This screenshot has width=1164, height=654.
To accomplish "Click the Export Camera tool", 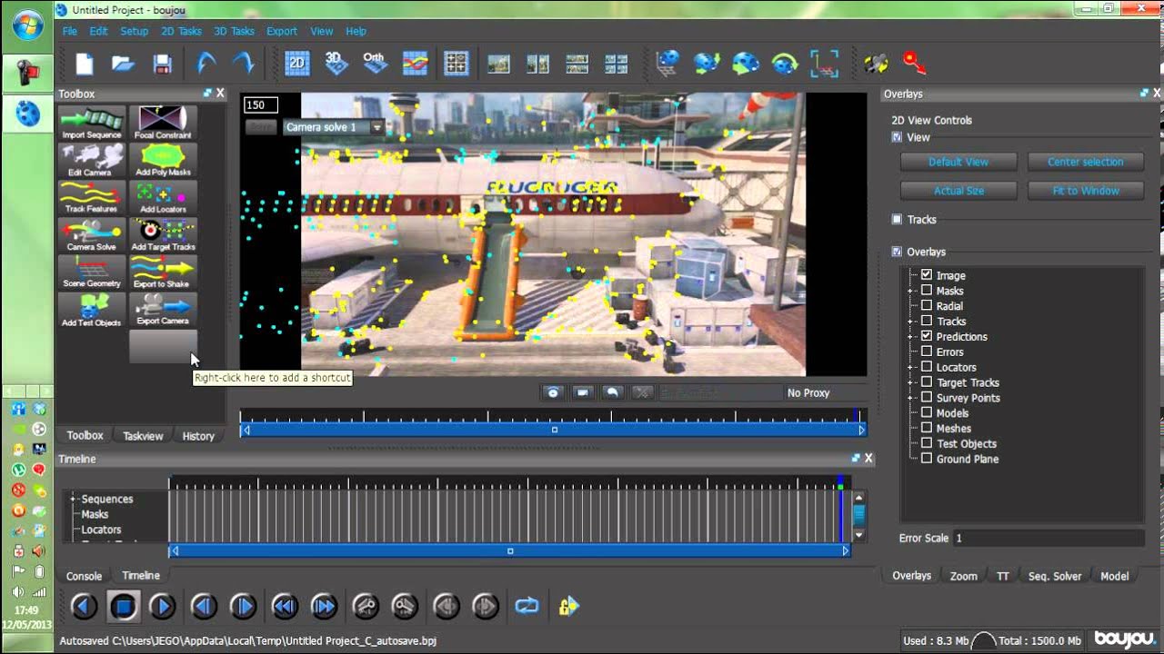I will click(x=163, y=310).
